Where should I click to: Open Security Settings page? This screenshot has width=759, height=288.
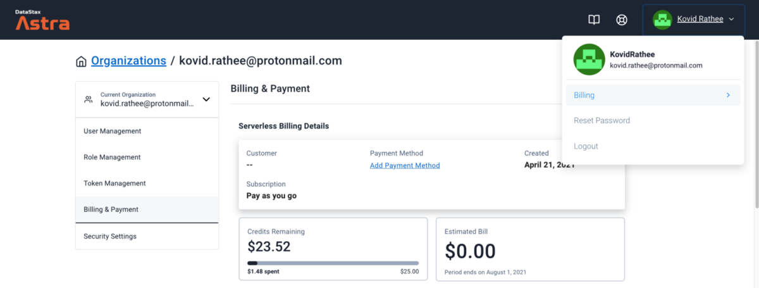coord(110,236)
